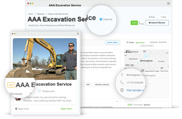Open the http://google.com website link

135,90
